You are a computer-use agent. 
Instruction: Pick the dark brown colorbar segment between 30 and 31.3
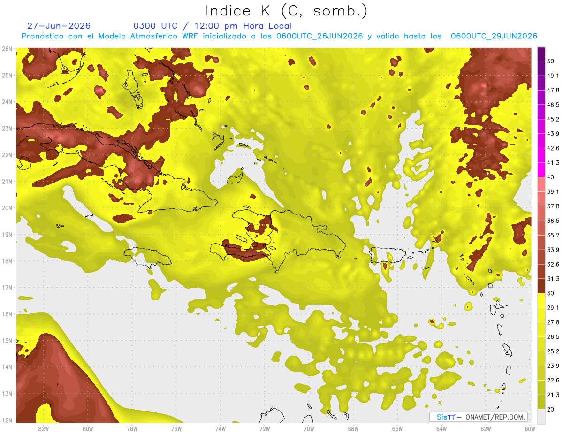[x=541, y=286]
